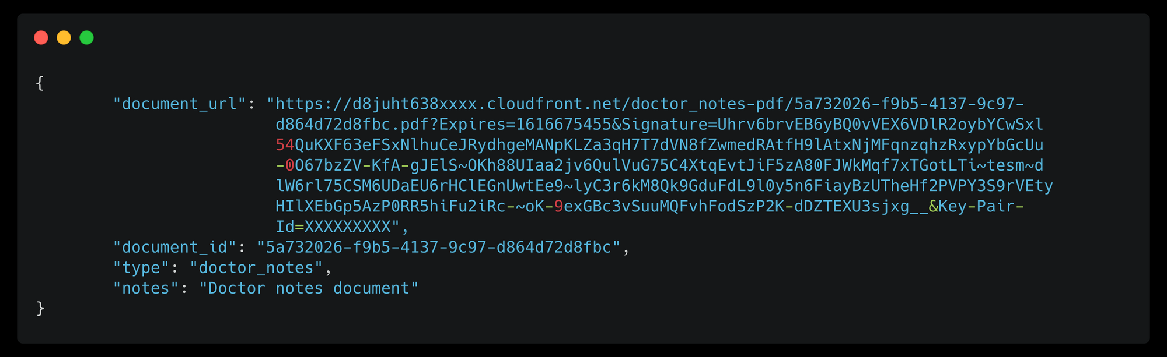The height and width of the screenshot is (357, 1167).
Task: Click the document_id UUID value
Action: coord(439,248)
